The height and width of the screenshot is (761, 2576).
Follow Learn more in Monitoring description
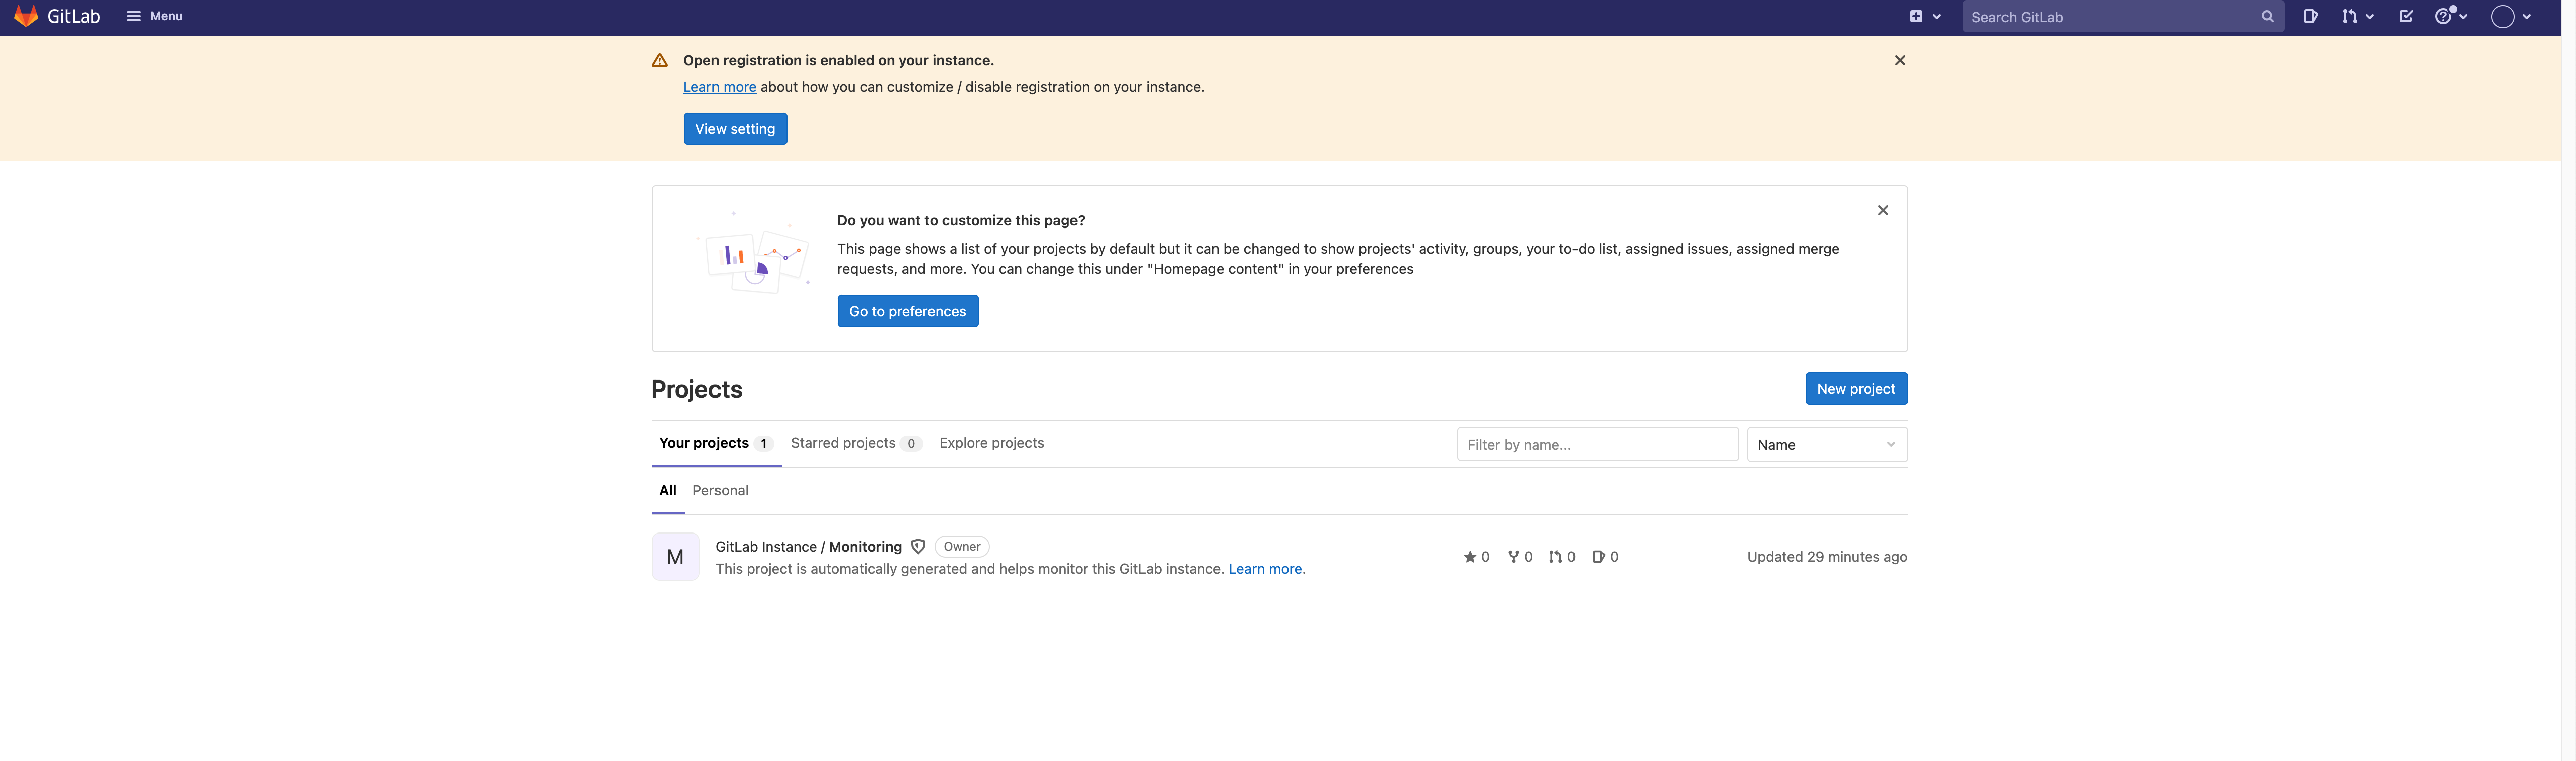[x=1265, y=569]
